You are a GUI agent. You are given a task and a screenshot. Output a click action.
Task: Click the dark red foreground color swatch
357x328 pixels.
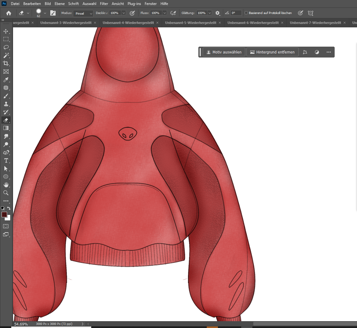click(x=4, y=215)
